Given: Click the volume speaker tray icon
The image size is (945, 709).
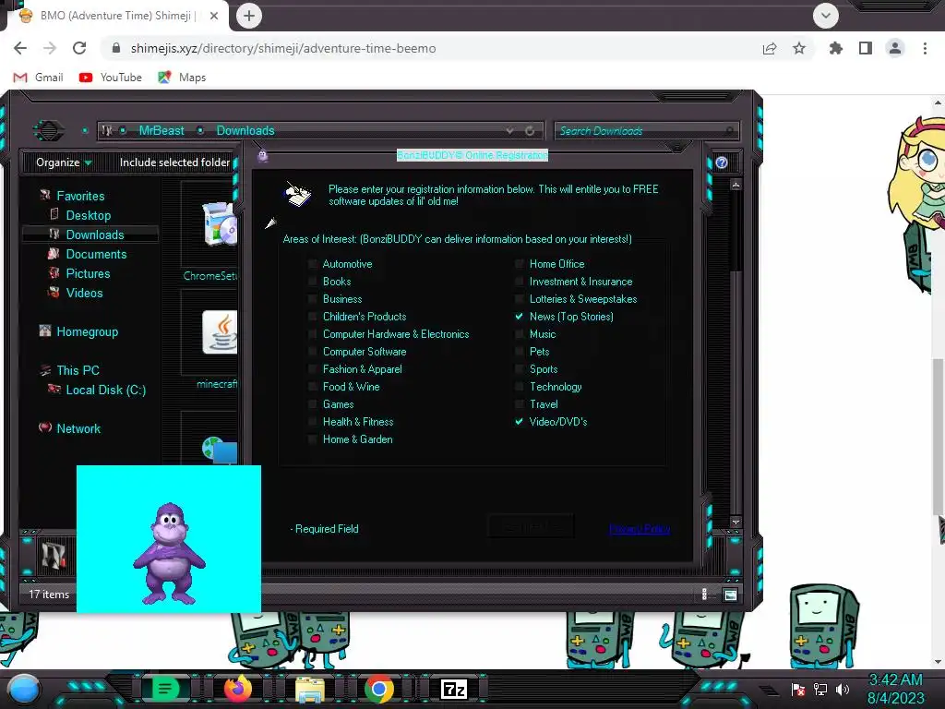Looking at the screenshot, I should pos(843,689).
